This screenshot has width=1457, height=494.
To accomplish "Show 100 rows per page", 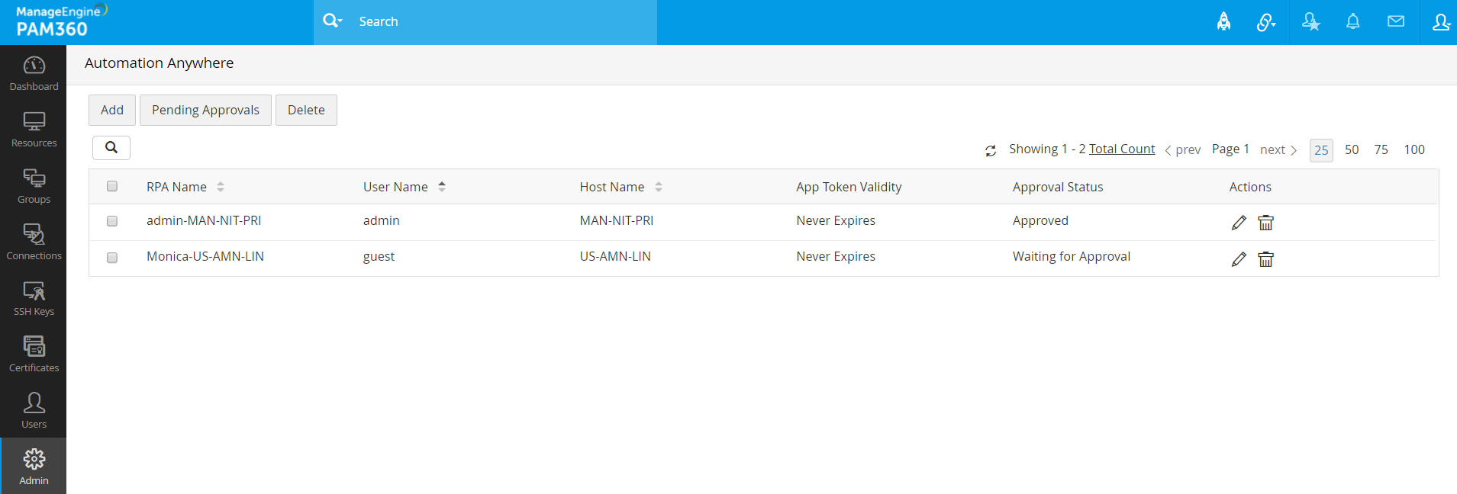I will 1414,149.
